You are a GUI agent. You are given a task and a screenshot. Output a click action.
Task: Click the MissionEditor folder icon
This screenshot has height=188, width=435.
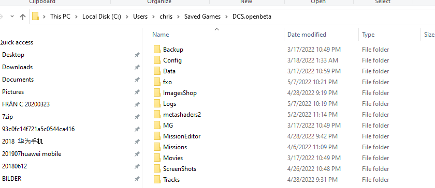click(x=157, y=136)
